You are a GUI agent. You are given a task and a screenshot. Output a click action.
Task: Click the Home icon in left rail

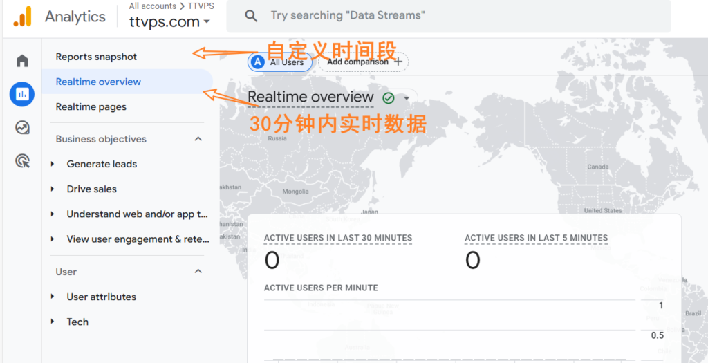(22, 61)
